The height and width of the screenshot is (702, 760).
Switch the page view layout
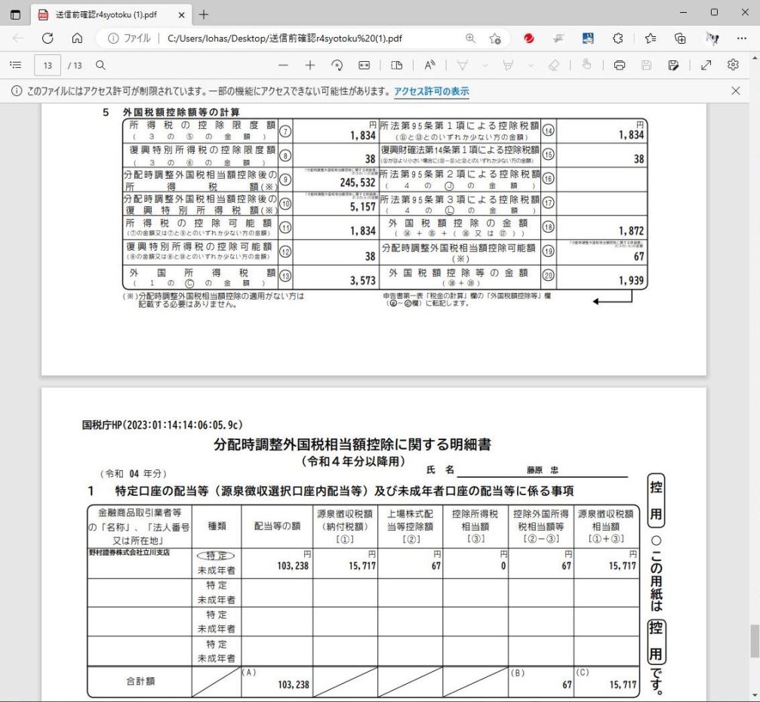click(x=396, y=66)
